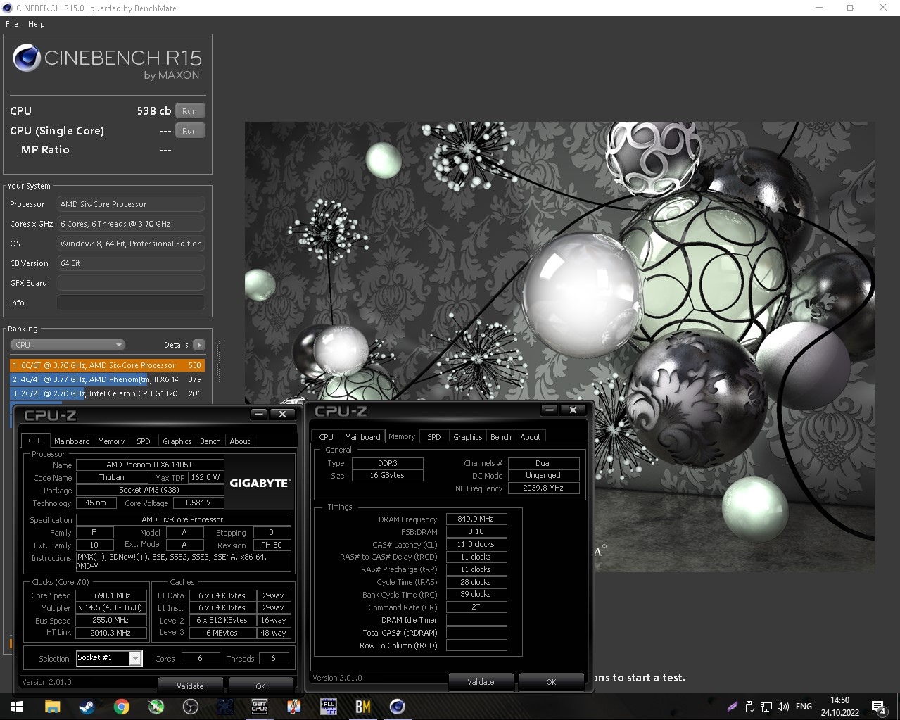Open the green rocket app on taskbar

(x=156, y=706)
